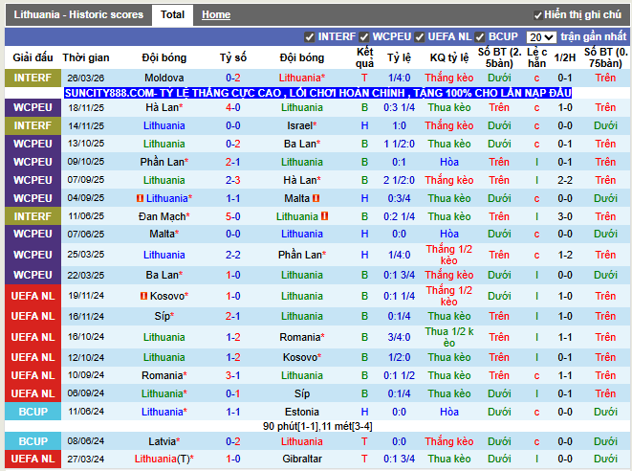Uncheck 'Hiển thị ghi chú' checkbox

click(x=537, y=15)
